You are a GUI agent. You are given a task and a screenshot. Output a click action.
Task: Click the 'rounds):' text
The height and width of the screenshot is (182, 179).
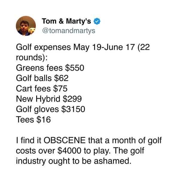point(32,57)
